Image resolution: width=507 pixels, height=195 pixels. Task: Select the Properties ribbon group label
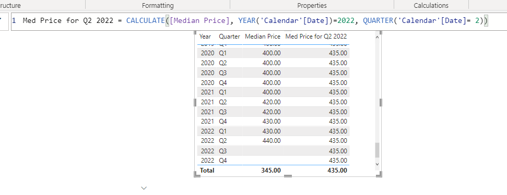[x=312, y=6]
